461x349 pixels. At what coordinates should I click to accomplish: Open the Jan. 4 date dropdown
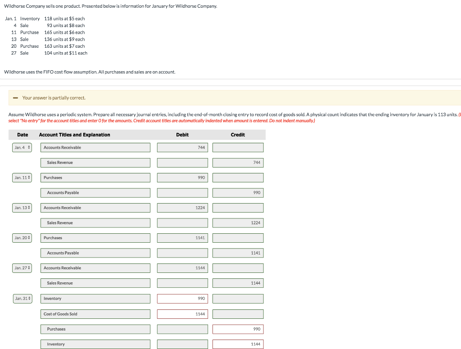(22, 147)
